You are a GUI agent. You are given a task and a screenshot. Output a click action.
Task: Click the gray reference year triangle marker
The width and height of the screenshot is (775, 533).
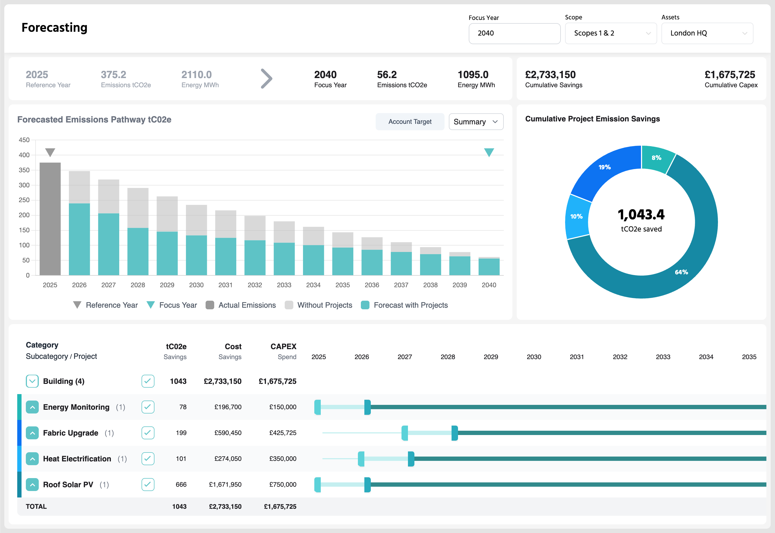click(50, 153)
